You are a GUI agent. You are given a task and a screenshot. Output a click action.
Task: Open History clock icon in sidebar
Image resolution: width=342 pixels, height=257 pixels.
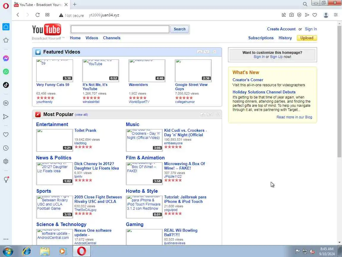[6, 148]
